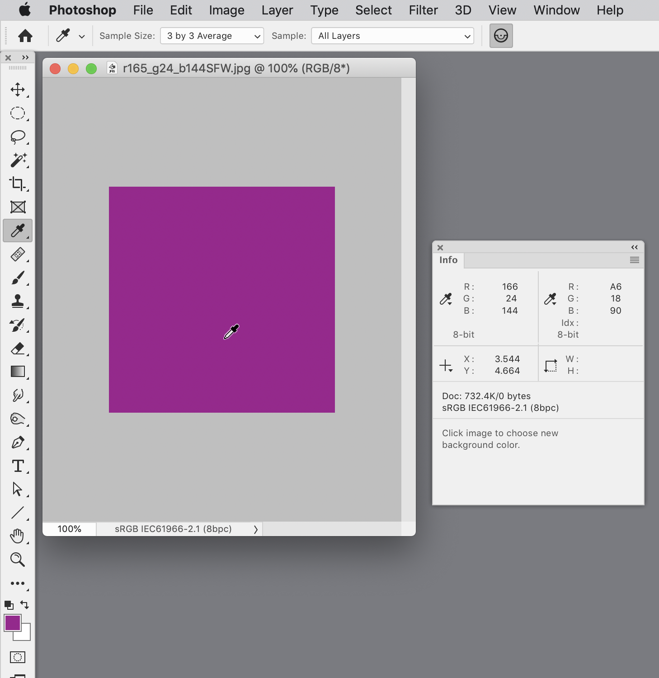This screenshot has width=659, height=678.
Task: Activate the Eraser tool
Action: 18,348
